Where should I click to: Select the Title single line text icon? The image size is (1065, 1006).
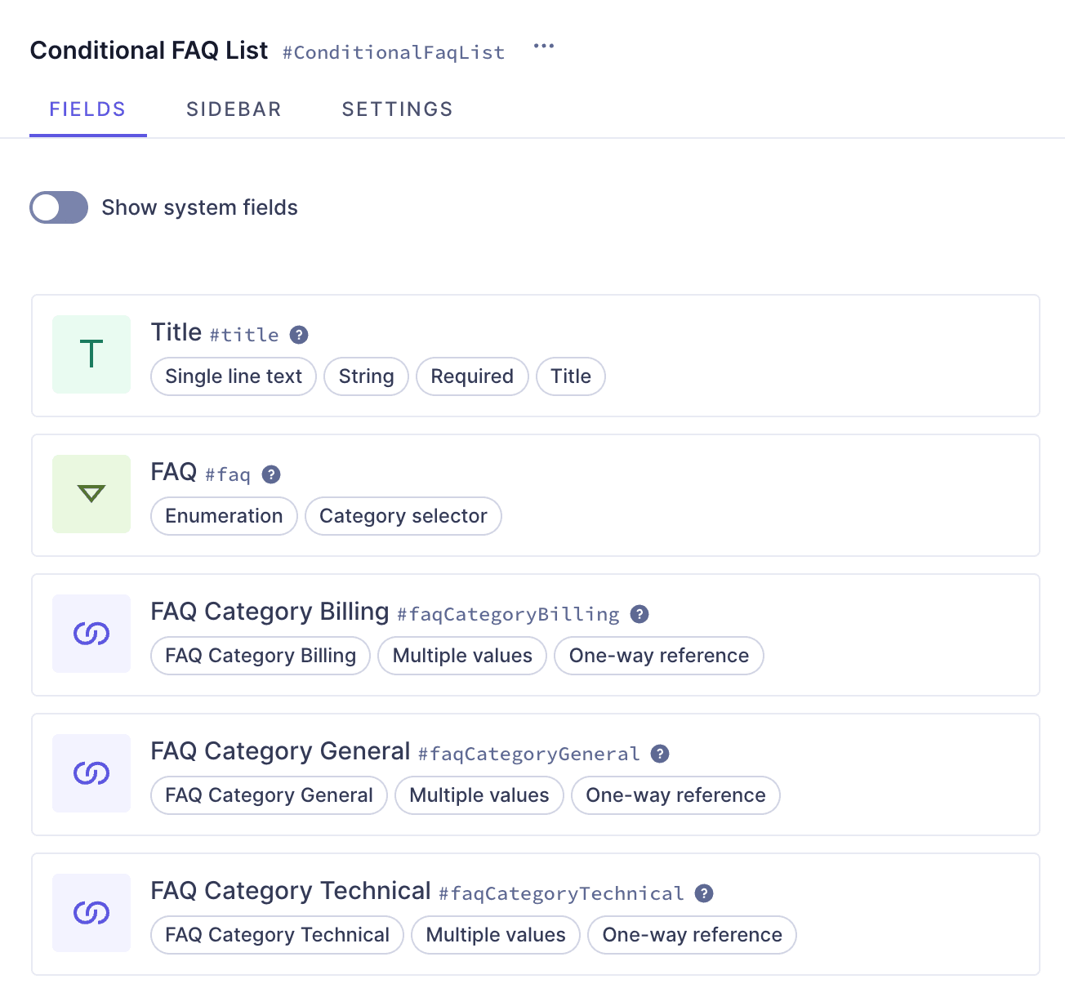coord(91,354)
